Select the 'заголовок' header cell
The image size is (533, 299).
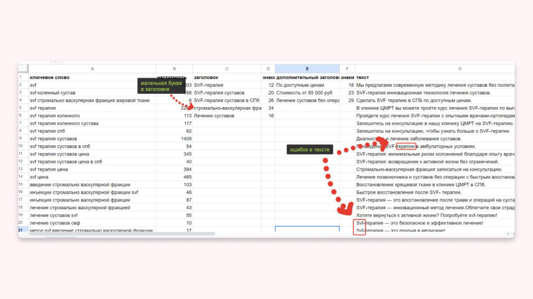pyautogui.click(x=227, y=77)
